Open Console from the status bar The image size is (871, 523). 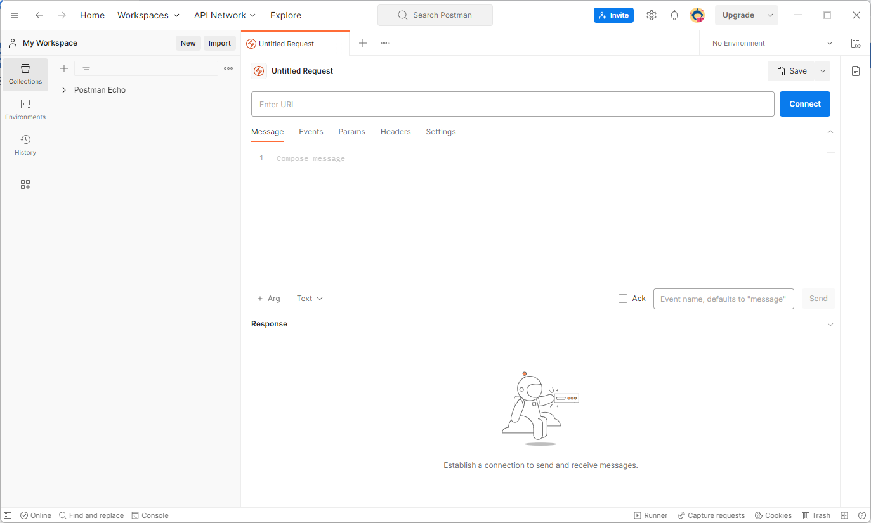(150, 515)
